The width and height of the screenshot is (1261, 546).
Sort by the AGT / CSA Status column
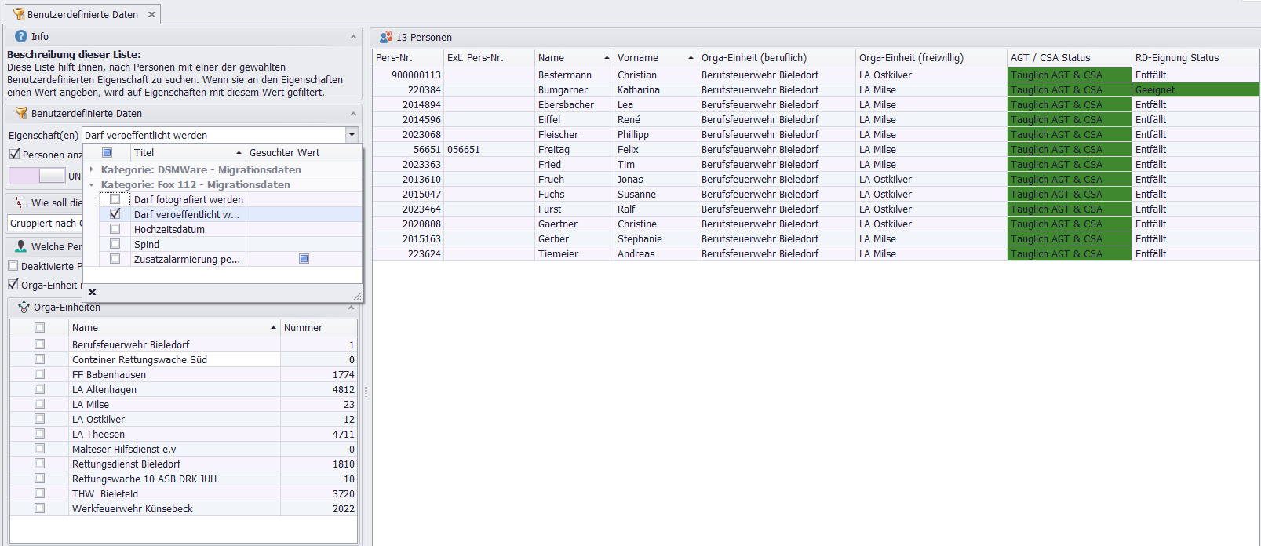[1050, 58]
